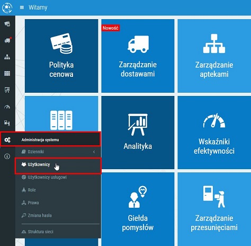This screenshot has height=246, width=251.
Task: Open the Polityka cenowa tile
Action: point(61,56)
